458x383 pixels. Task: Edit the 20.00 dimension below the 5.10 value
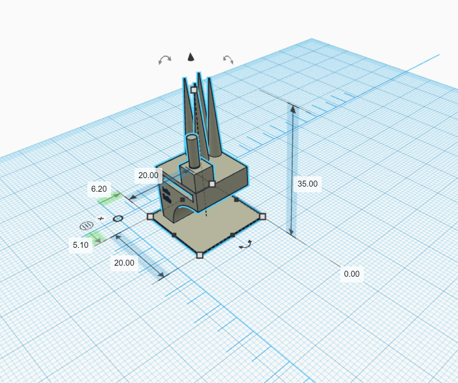tap(124, 263)
